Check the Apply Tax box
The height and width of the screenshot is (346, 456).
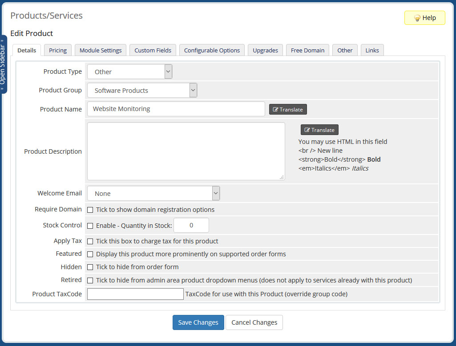click(x=90, y=241)
